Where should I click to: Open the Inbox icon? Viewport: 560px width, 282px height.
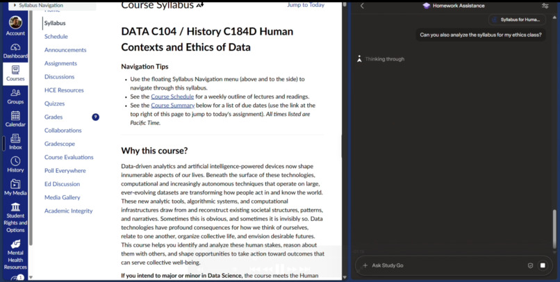click(15, 138)
